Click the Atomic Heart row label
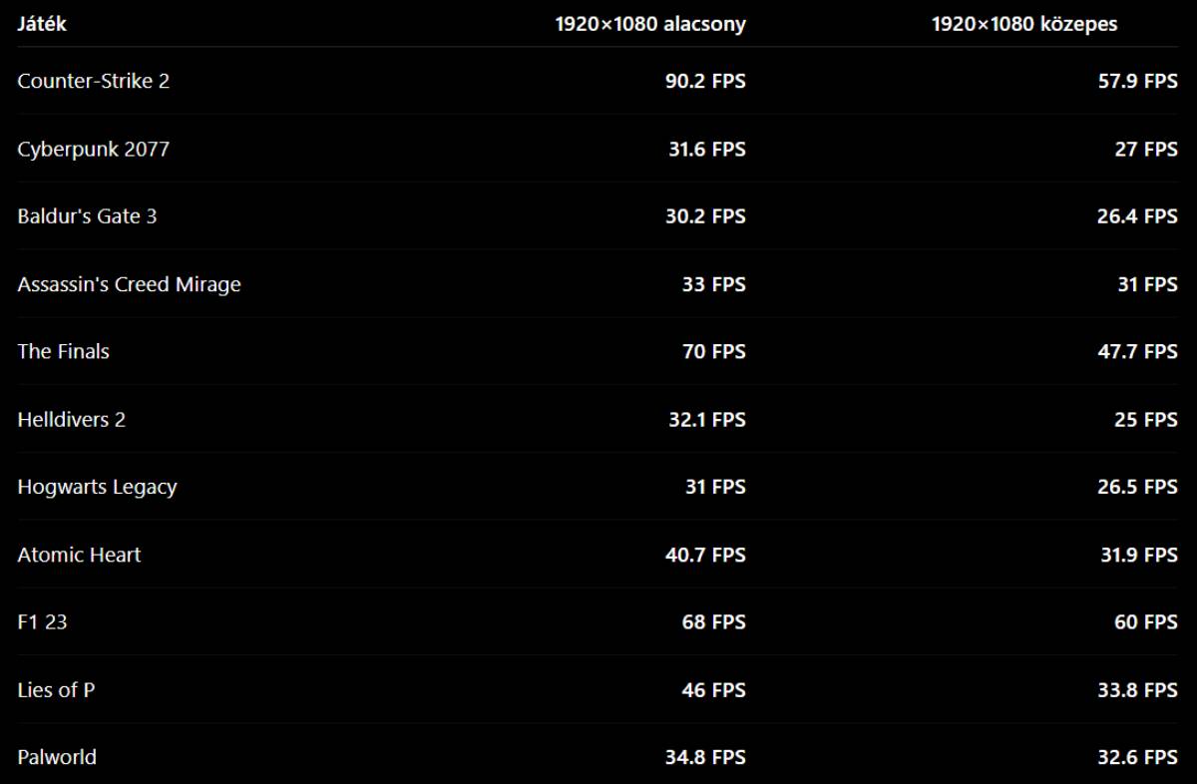Screen dimensions: 1197x784 point(80,555)
